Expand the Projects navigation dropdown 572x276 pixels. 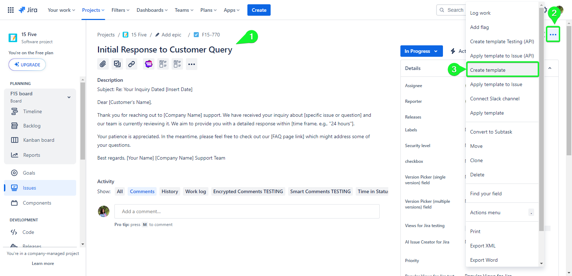pyautogui.click(x=93, y=10)
